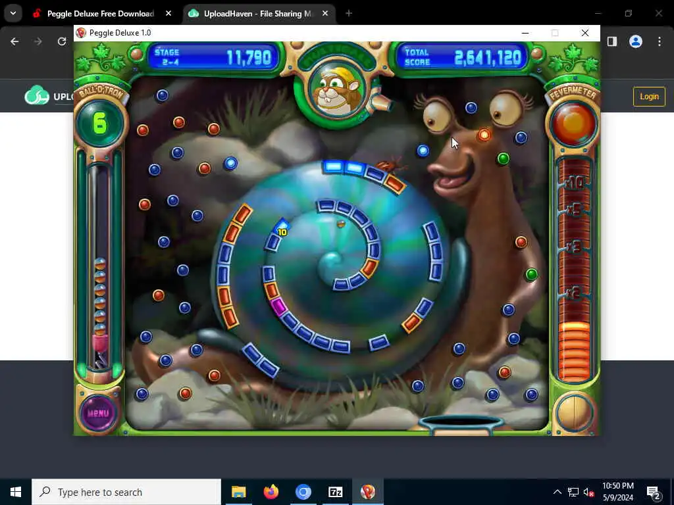This screenshot has width=674, height=505.
Task: Click the Login button on UploadHaven page
Action: tap(648, 97)
